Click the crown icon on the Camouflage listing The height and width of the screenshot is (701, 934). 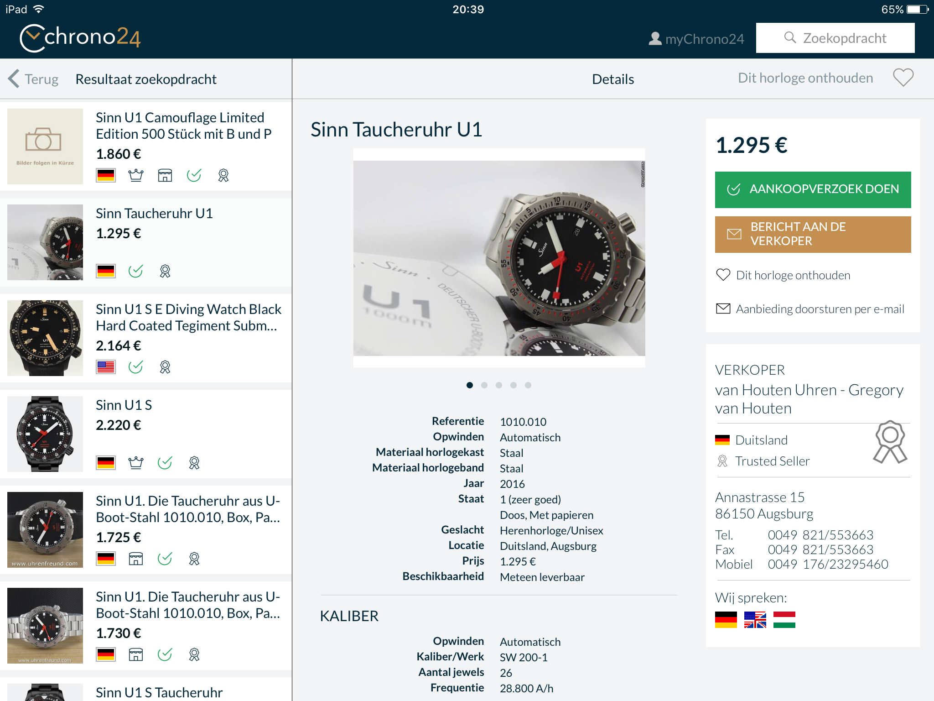[135, 175]
